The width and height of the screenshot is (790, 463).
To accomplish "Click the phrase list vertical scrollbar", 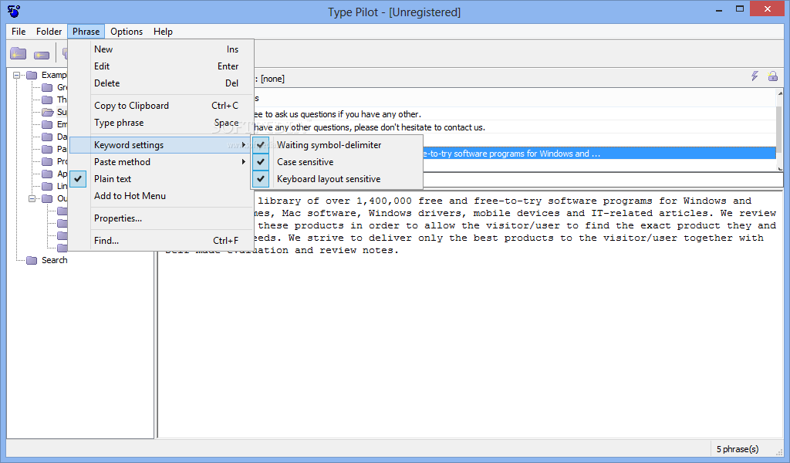I will 780,131.
